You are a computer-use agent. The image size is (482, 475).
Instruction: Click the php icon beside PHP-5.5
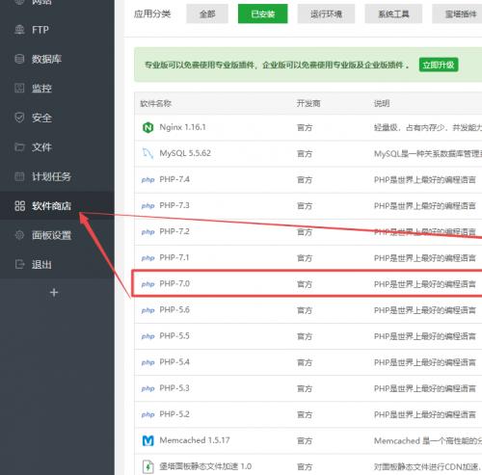pos(147,336)
